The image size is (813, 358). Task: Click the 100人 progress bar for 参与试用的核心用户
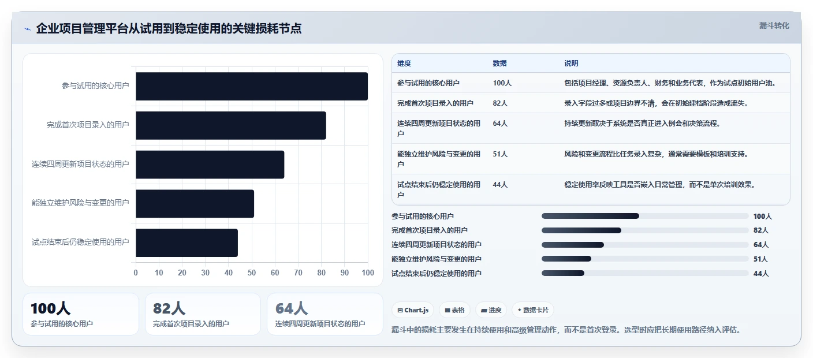coord(645,216)
